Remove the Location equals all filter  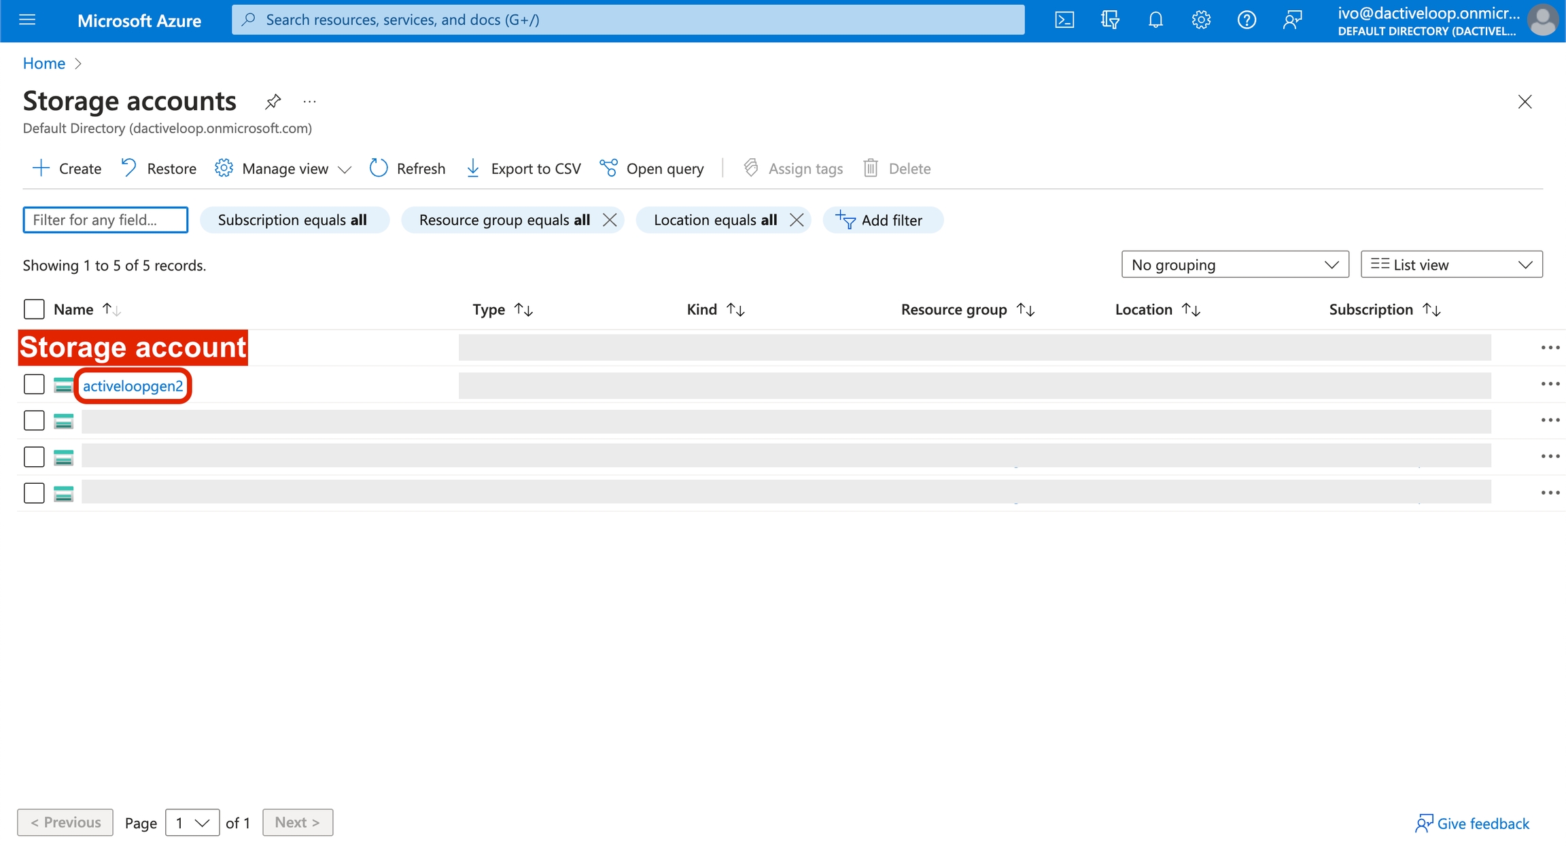click(x=797, y=220)
